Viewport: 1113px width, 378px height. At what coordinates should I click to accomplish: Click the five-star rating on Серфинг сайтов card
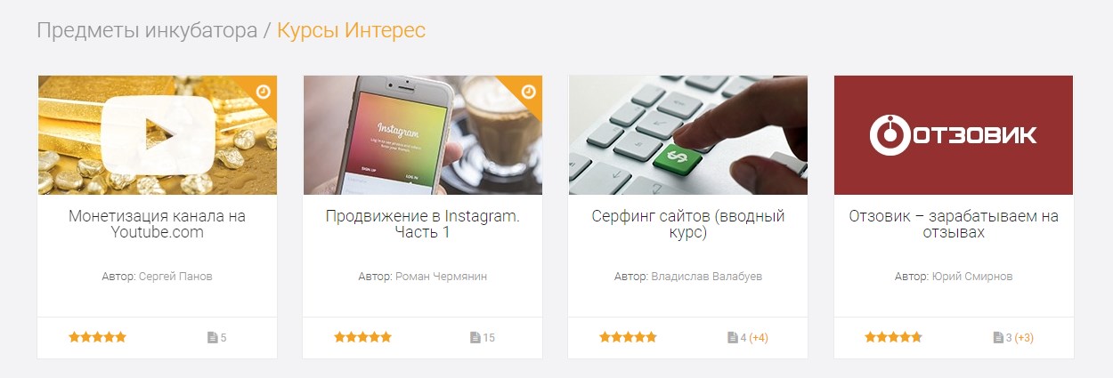click(628, 337)
